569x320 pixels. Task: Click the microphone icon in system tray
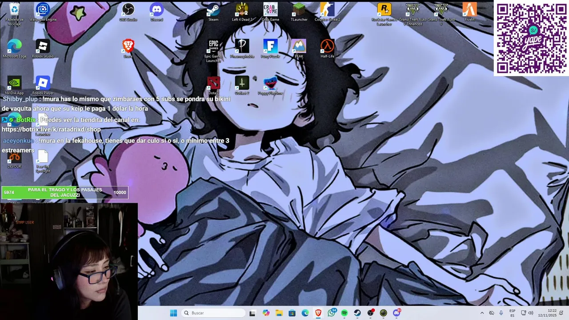501,313
